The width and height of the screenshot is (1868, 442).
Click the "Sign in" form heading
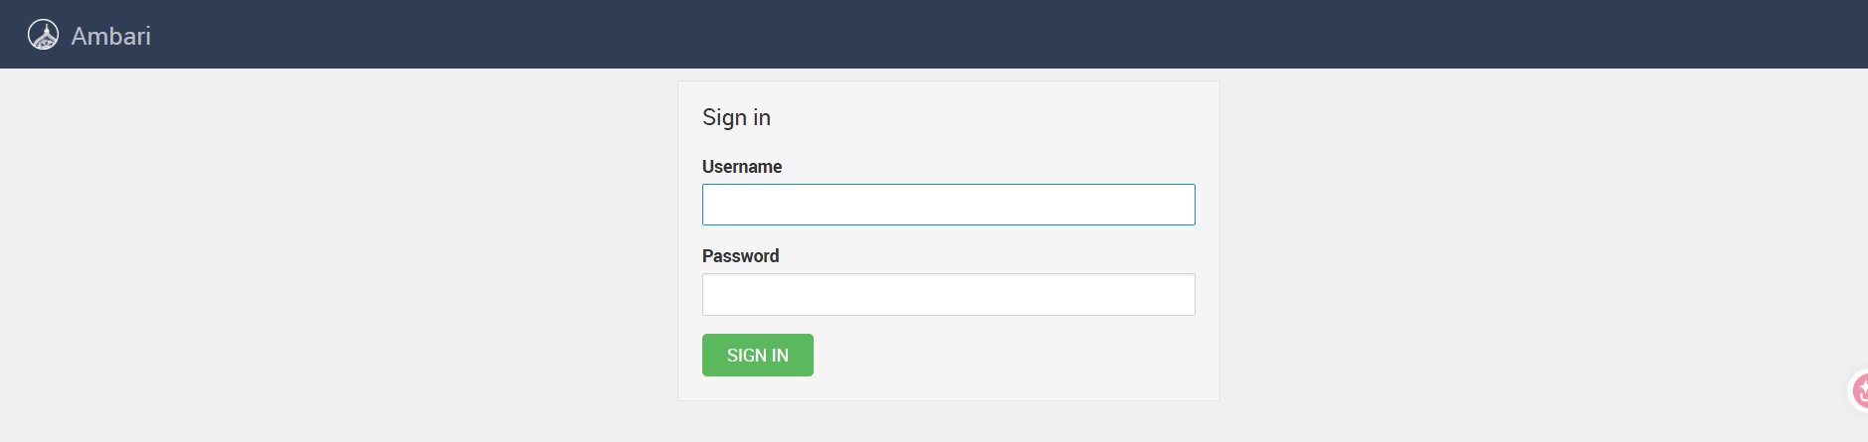coord(736,117)
